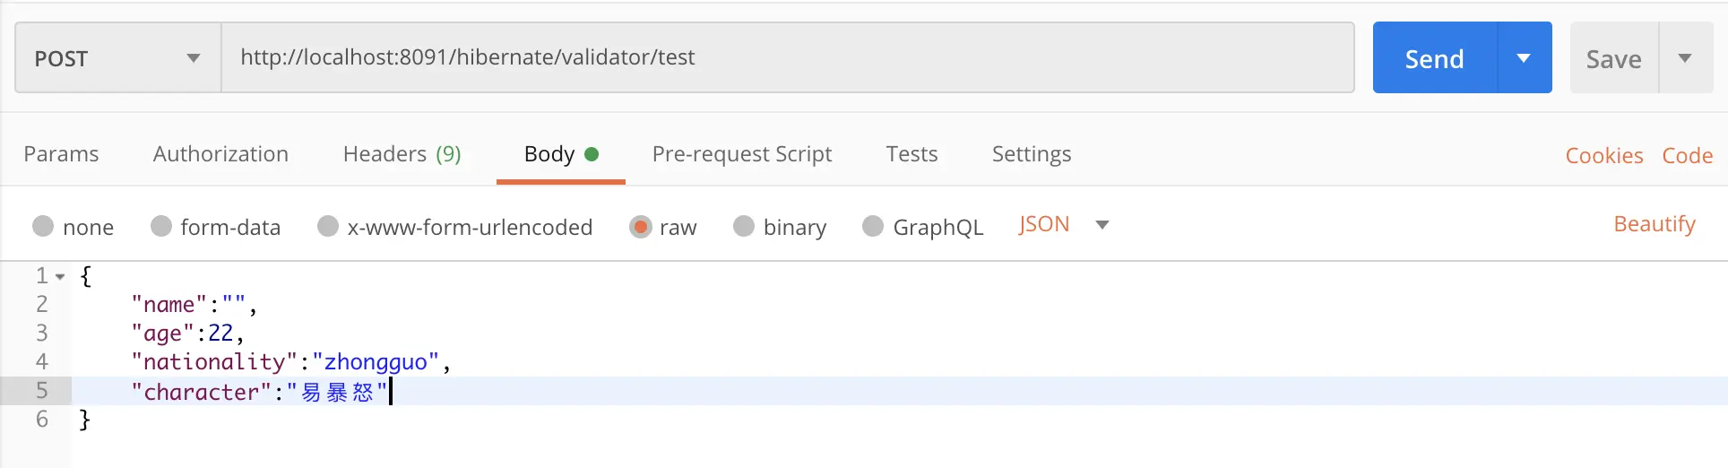
Task: Open the POST method dropdown
Action: coord(117,58)
